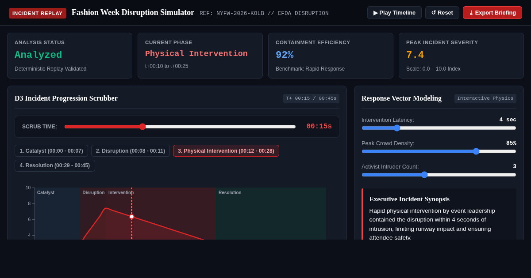Click the Deterministic Replay Validated text
Image resolution: width=531 pixels, height=278 pixels.
click(50, 69)
